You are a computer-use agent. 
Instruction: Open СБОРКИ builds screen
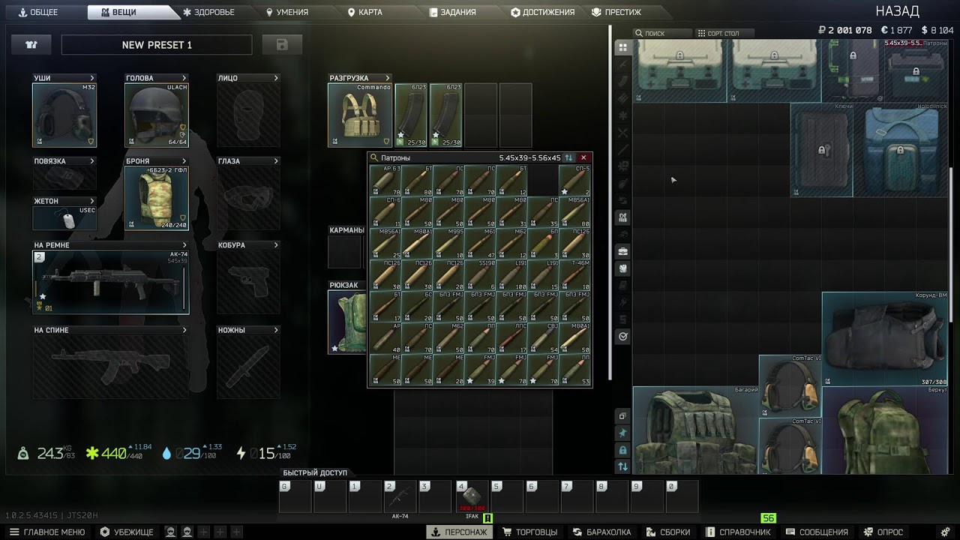coord(669,532)
